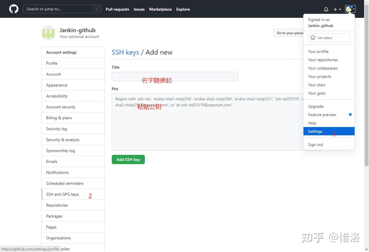This screenshot has width=369, height=252.
Task: Navigate back via the SSH keys breadcrumb
Action: pyautogui.click(x=125, y=52)
